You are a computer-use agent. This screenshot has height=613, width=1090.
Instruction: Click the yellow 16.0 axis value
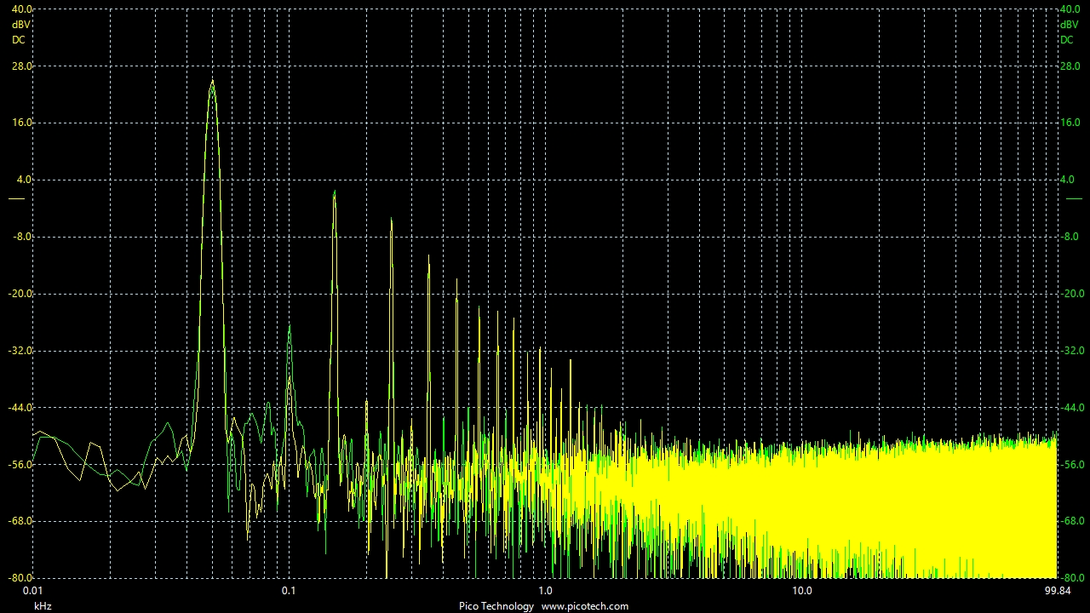[x=21, y=123]
